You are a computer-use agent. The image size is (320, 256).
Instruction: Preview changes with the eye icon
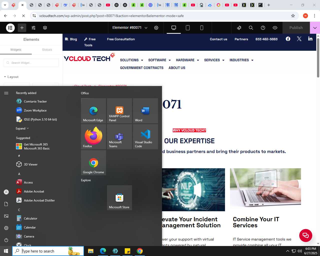(275, 28)
